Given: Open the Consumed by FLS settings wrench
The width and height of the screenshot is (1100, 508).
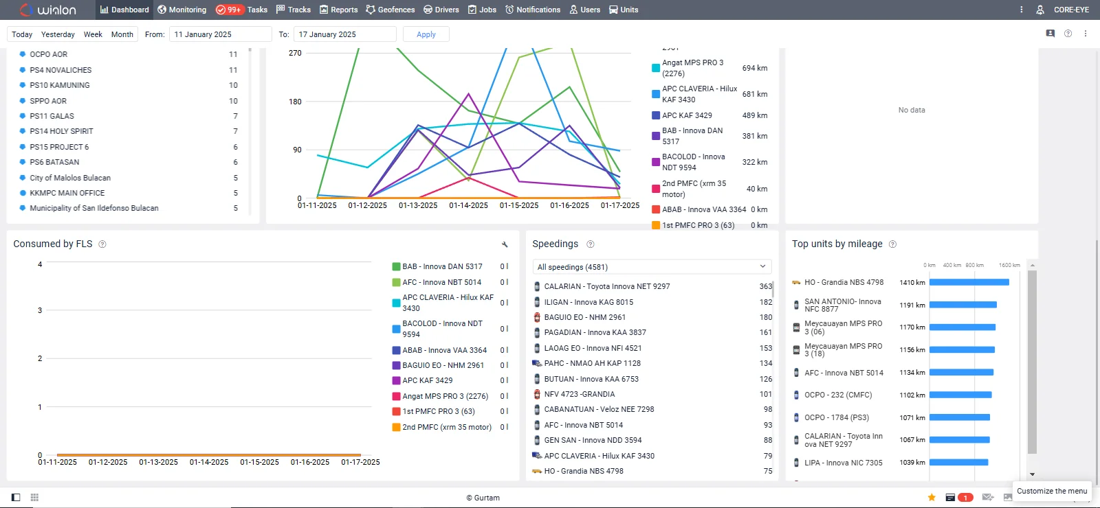Looking at the screenshot, I should [505, 244].
